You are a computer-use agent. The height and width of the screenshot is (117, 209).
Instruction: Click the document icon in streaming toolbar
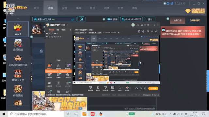tap(139, 31)
